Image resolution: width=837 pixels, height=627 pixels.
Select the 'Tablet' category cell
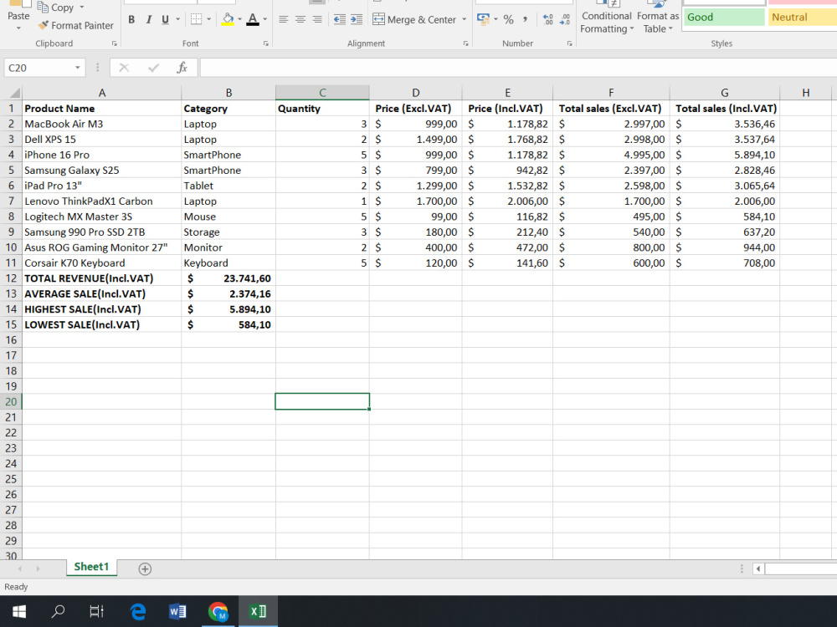click(x=229, y=186)
